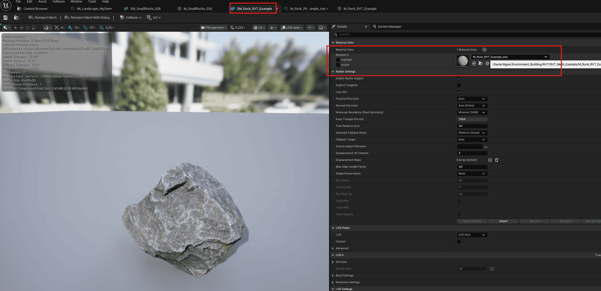Adjust the Trim Relative Error value

tap(472, 126)
